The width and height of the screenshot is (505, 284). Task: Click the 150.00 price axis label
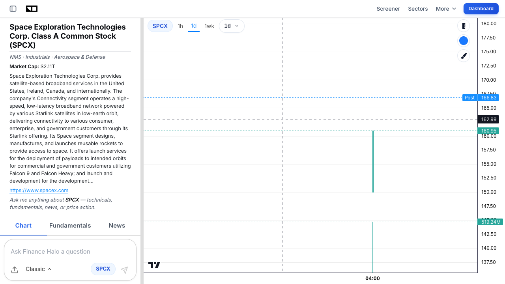click(x=488, y=192)
